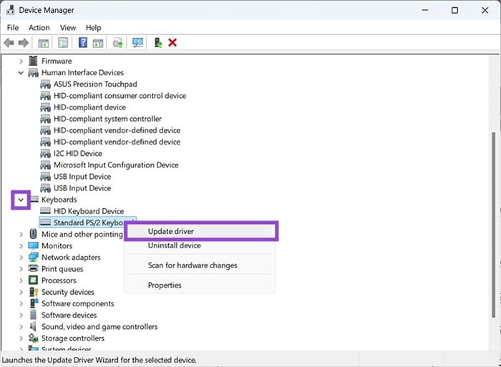This screenshot has height=367, width=501.
Task: Choose Properties from the context menu
Action: tap(201, 285)
